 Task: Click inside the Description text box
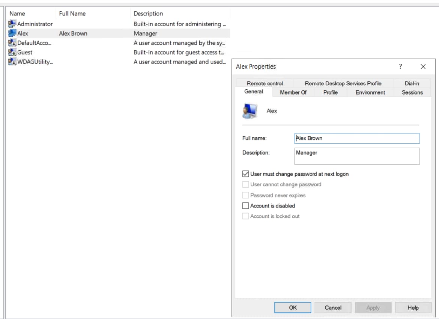pos(356,156)
